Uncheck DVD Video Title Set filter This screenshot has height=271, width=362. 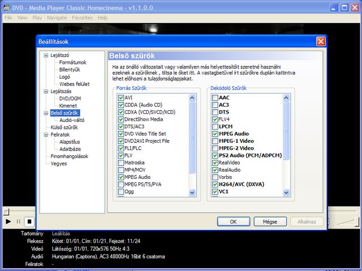tap(121, 134)
